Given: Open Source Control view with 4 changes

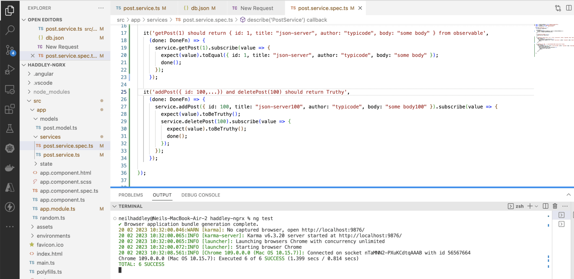Looking at the screenshot, I should tap(10, 50).
